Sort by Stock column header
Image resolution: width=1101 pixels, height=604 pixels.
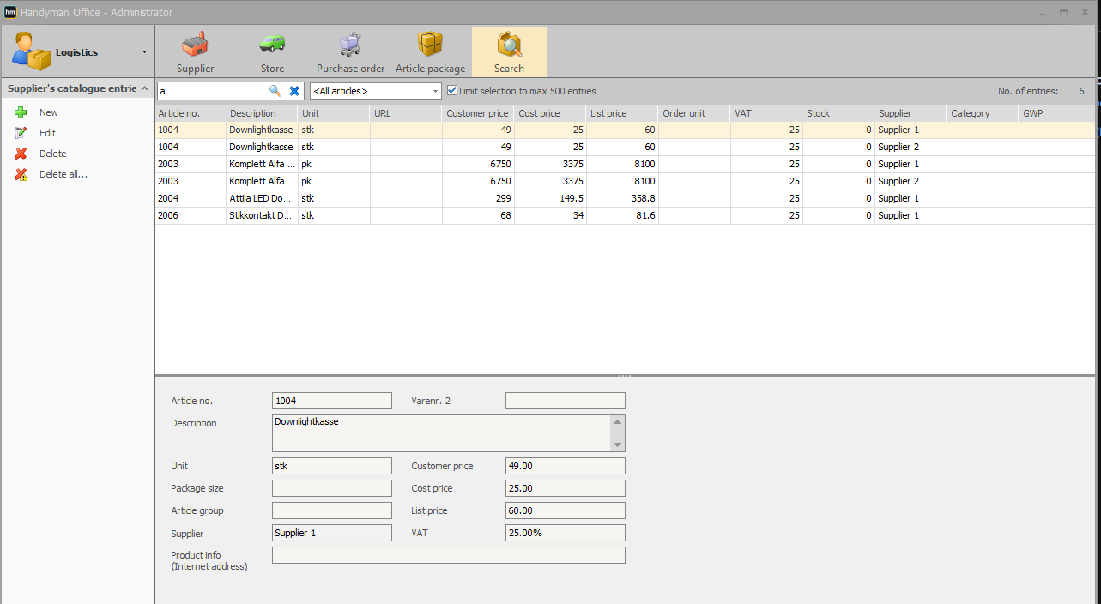(838, 113)
